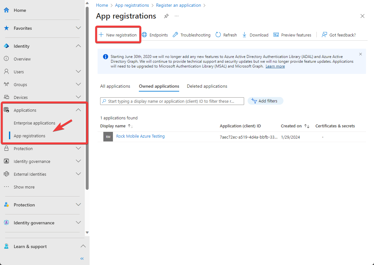Click the RM application avatar thumbnail
Screen dimensions: 374x265
108,137
